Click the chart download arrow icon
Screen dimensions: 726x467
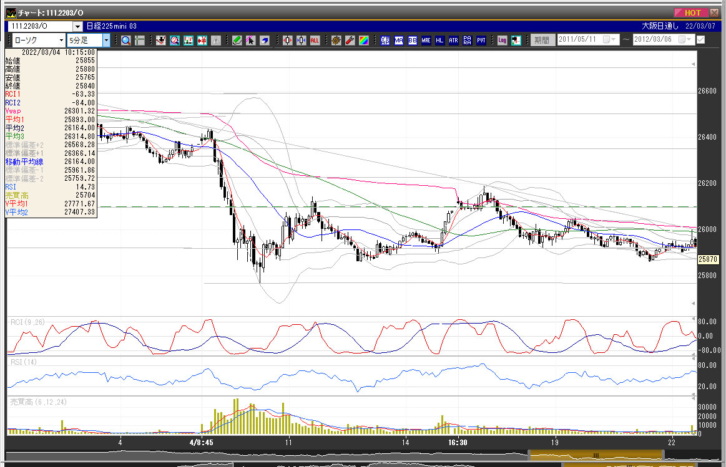coord(160,41)
